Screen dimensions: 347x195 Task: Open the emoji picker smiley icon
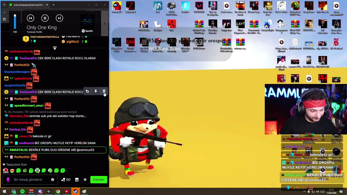tap(53, 180)
